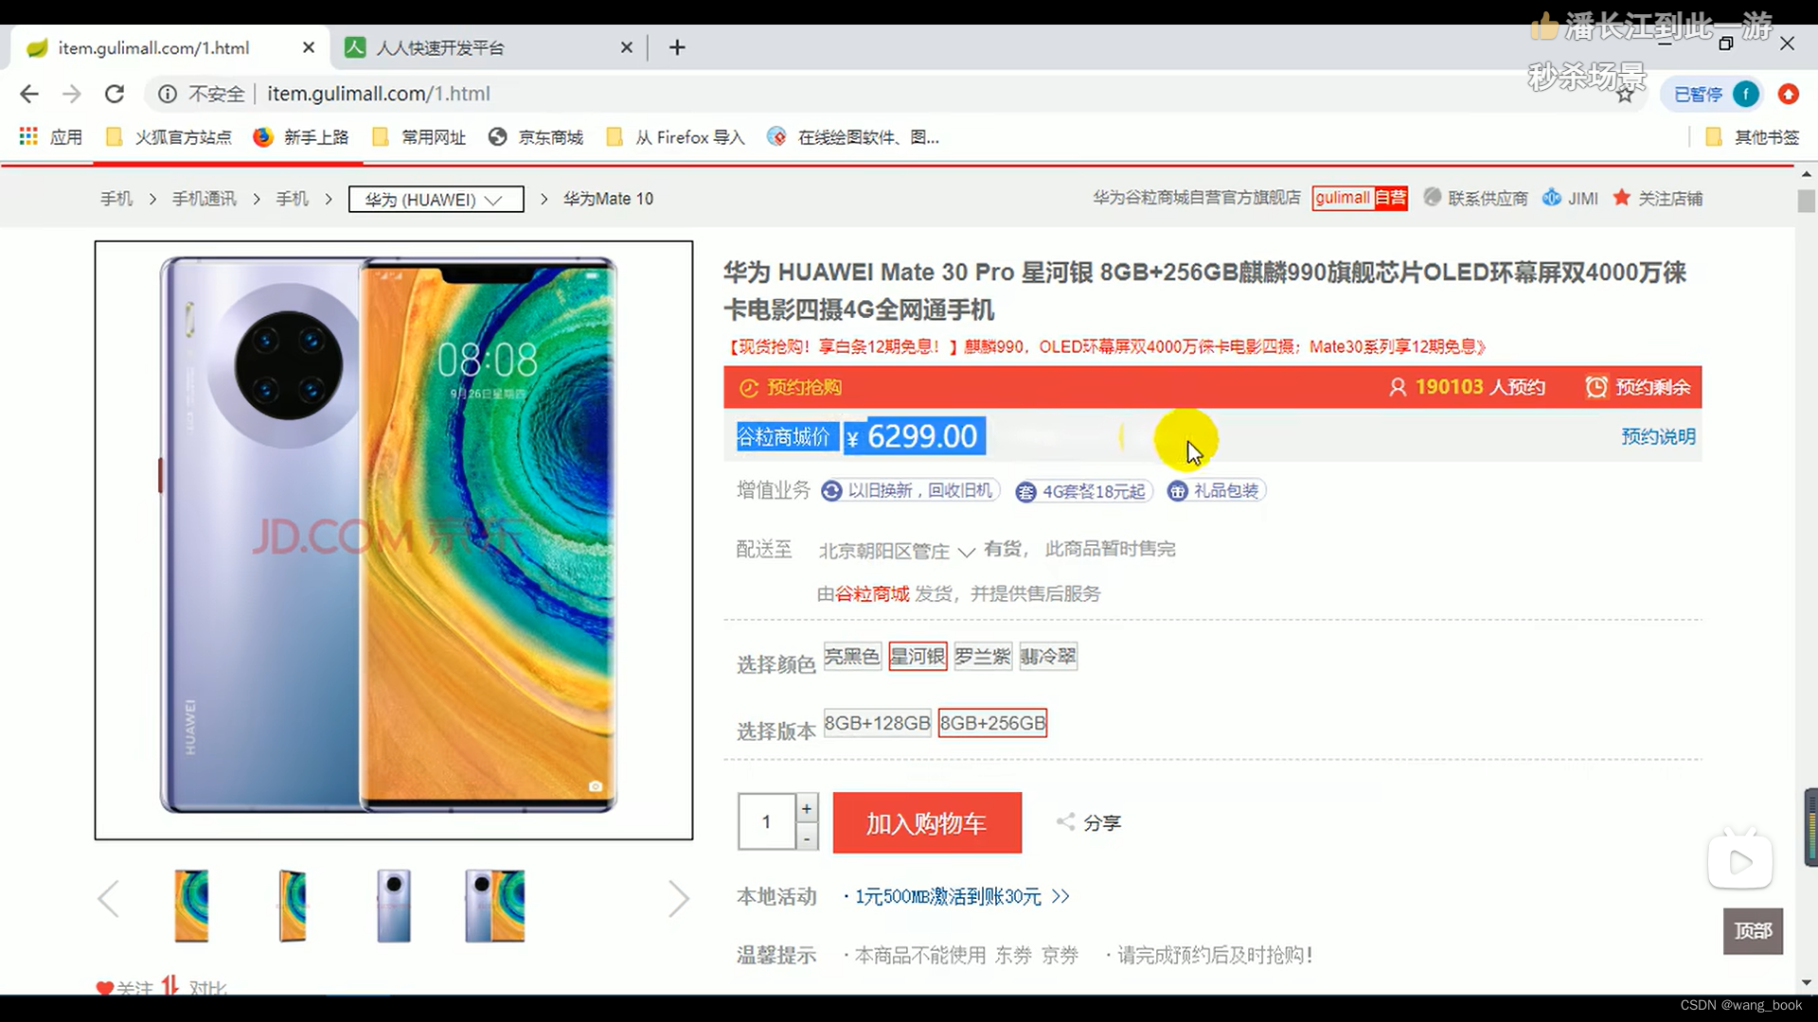Open 手机 root breadcrumb link

[x=116, y=199]
